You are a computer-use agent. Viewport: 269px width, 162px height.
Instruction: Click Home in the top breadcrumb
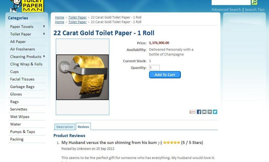(x=60, y=17)
